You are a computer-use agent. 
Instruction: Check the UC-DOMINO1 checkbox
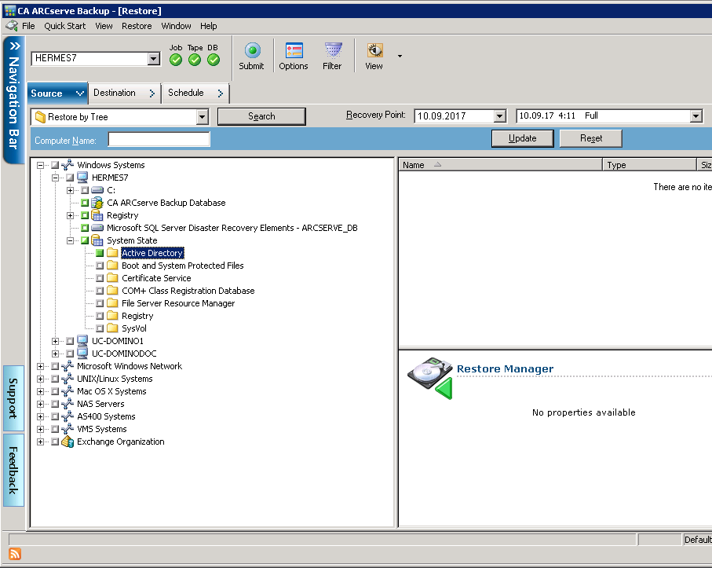coord(70,341)
